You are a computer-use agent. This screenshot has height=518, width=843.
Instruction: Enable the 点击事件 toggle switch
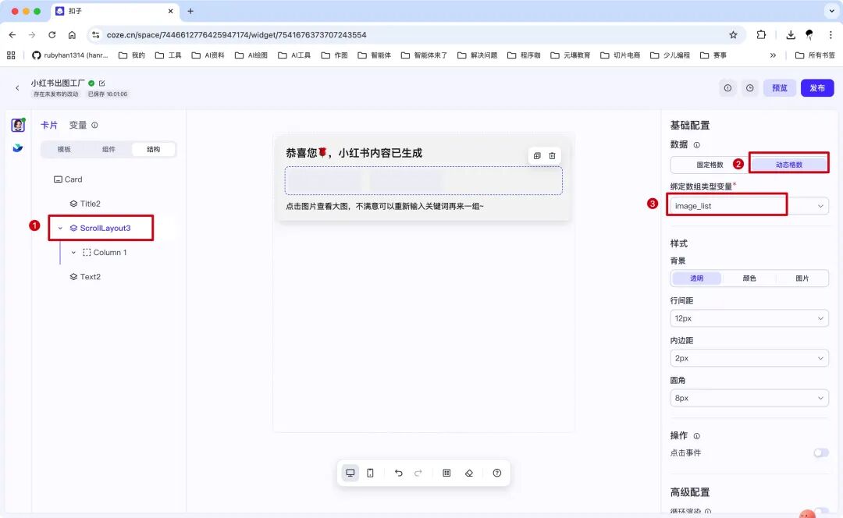pyautogui.click(x=820, y=452)
